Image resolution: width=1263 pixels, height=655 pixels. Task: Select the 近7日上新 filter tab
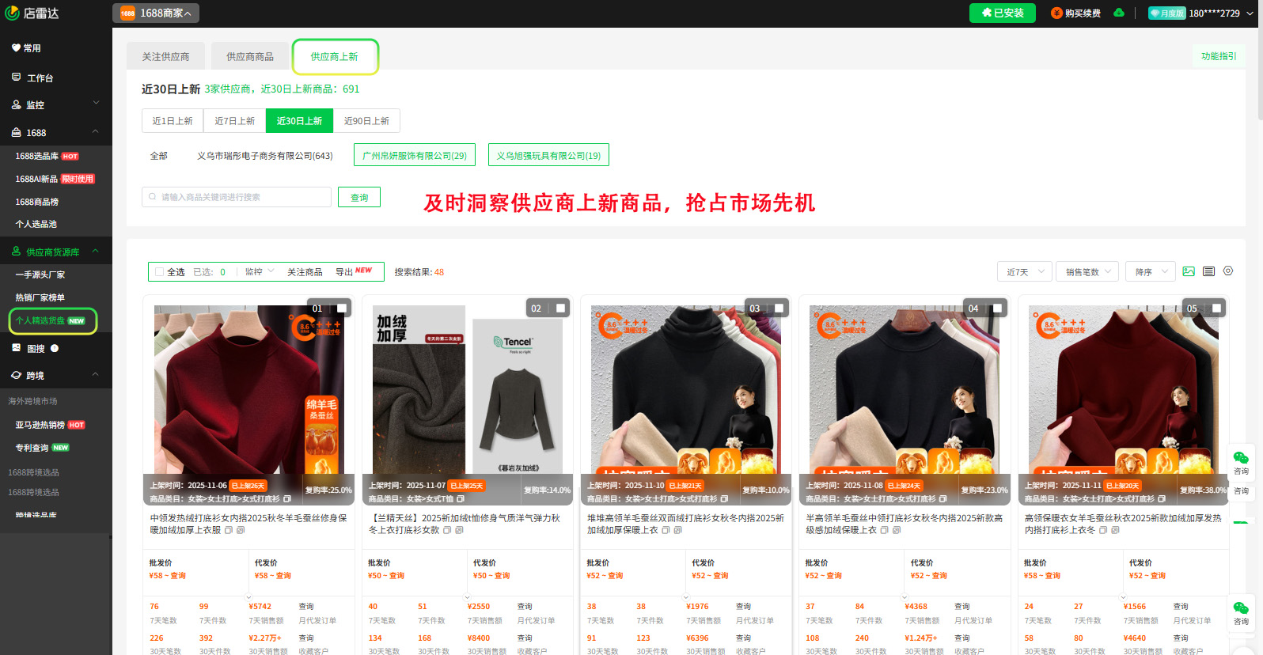pyautogui.click(x=235, y=121)
